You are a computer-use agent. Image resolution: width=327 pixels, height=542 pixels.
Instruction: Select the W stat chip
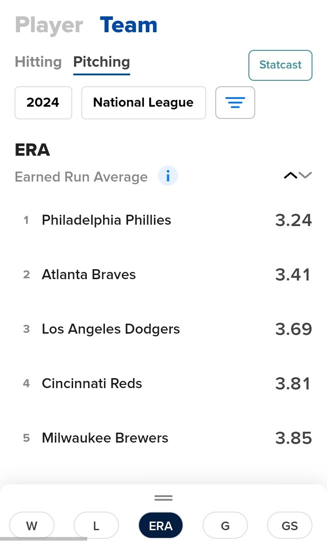tap(32, 526)
